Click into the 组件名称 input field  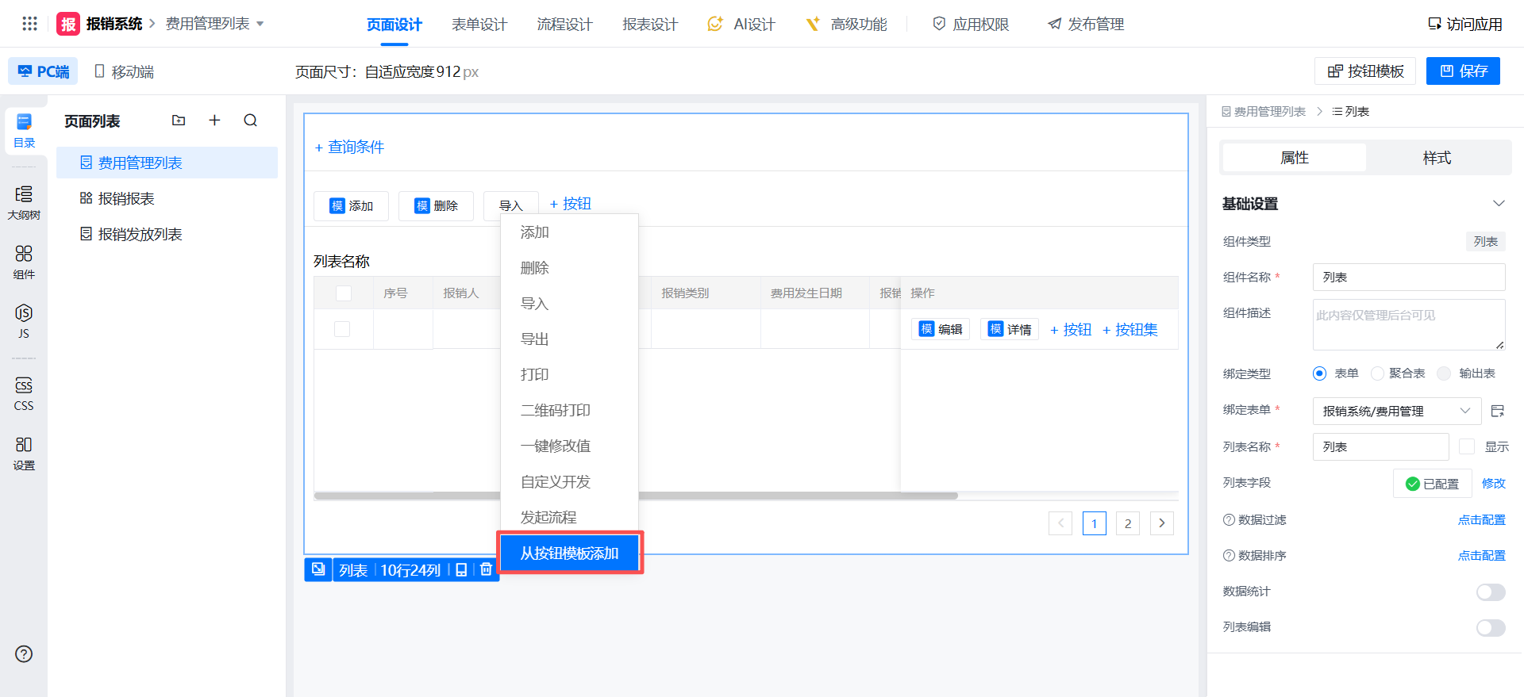coord(1408,278)
